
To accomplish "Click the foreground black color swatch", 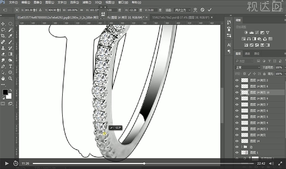I will coord(5,92).
